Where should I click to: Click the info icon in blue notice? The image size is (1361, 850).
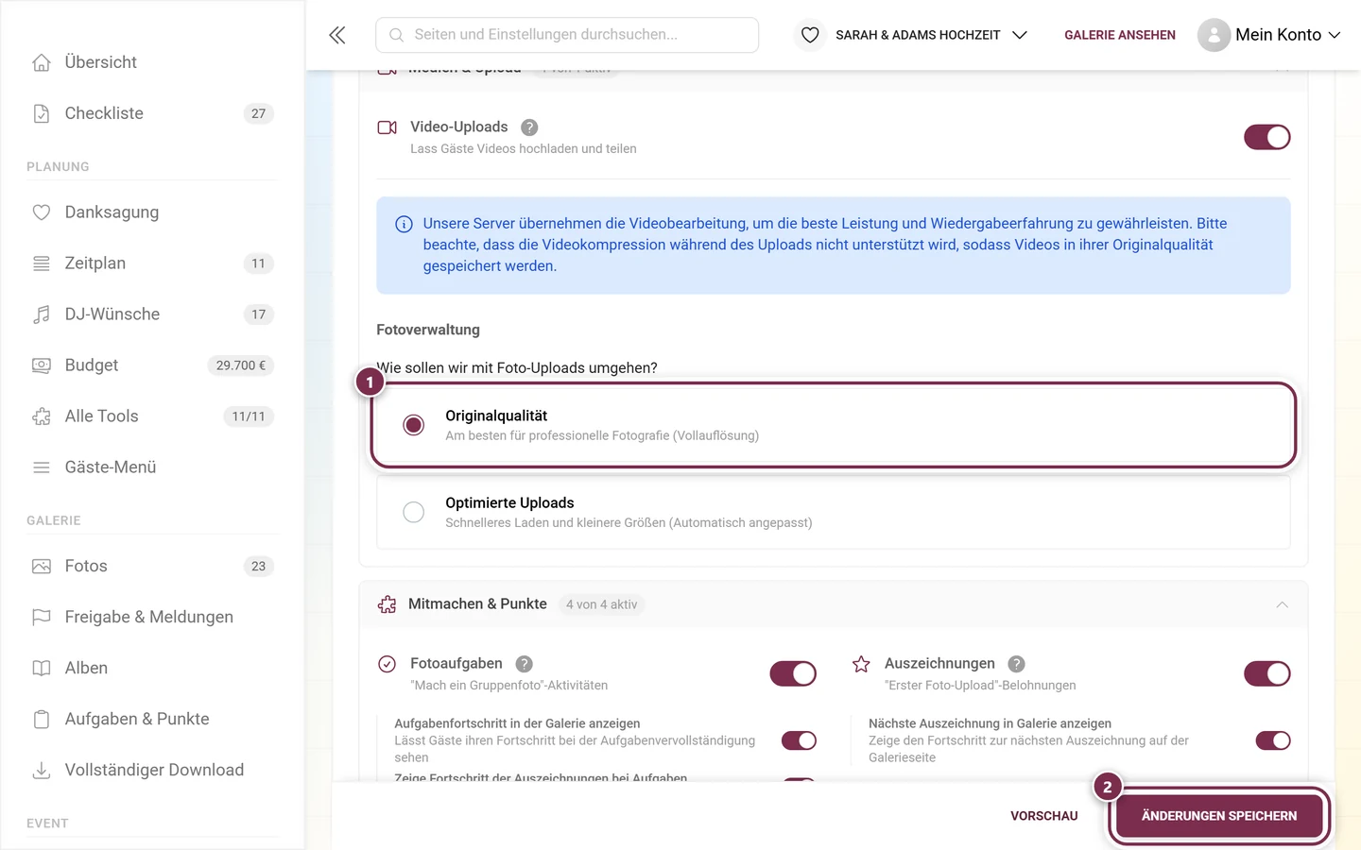tap(404, 225)
